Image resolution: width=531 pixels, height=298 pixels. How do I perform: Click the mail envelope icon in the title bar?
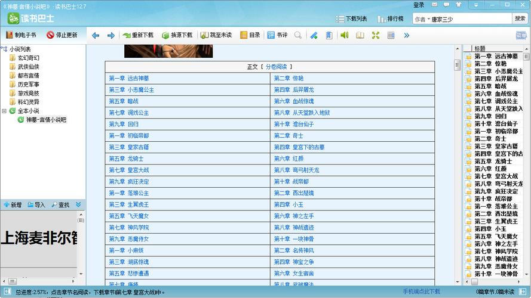pyautogui.click(x=433, y=5)
